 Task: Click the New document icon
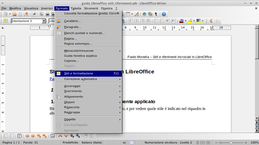coord(6,14)
